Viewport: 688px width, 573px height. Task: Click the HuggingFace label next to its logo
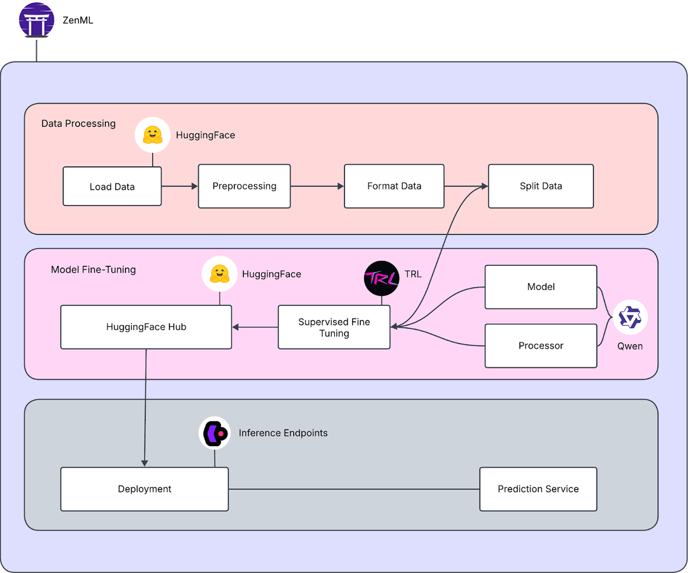(205, 135)
